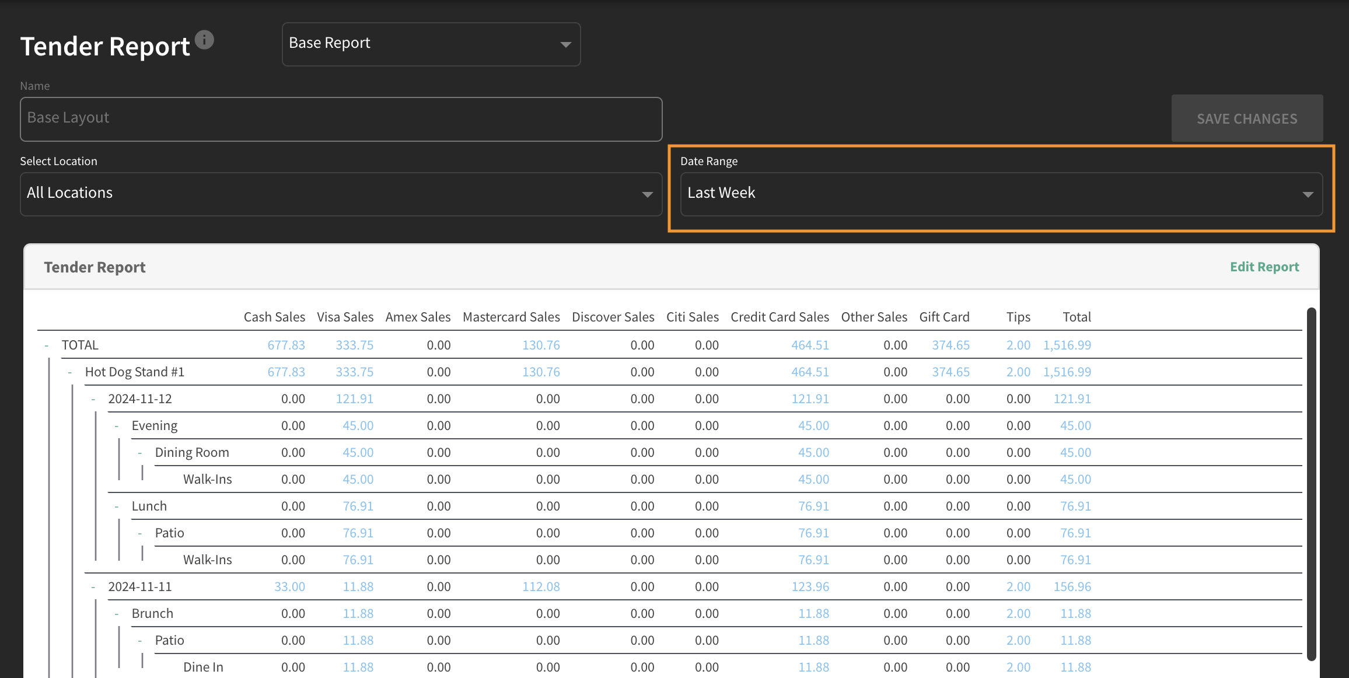Open the Last Week date range dropdown

(1001, 194)
